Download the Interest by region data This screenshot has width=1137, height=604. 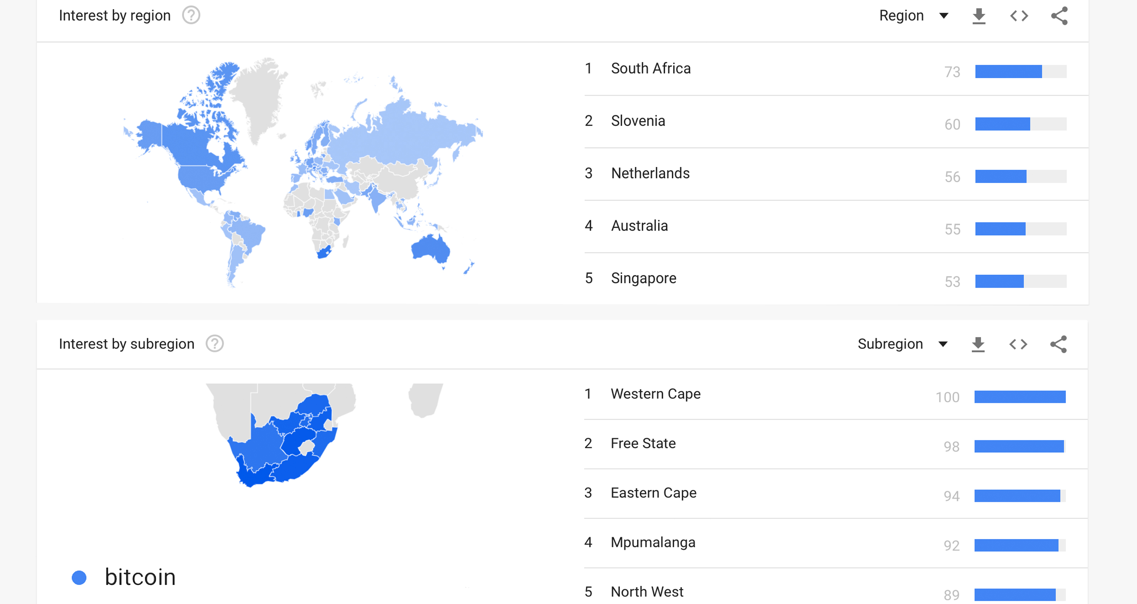[979, 16]
